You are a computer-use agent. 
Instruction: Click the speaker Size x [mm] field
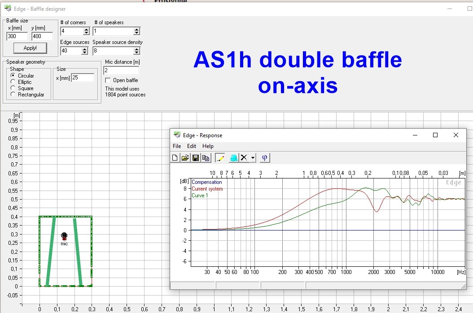tap(83, 78)
